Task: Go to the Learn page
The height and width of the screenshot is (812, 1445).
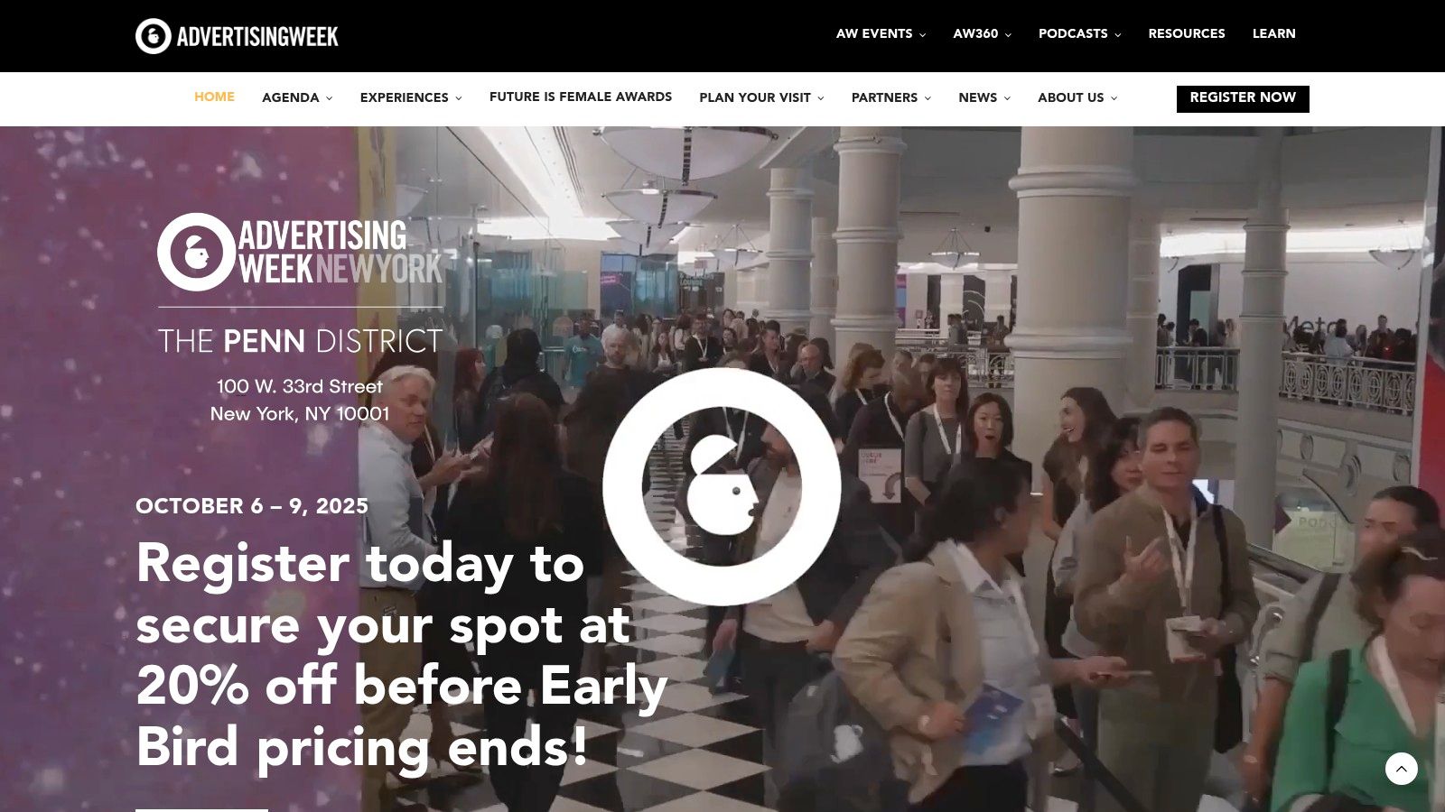Action: coord(1273,34)
